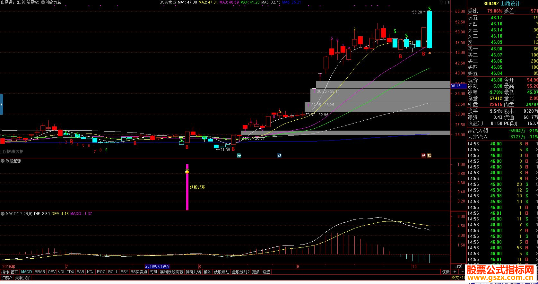The width and height of the screenshot is (538, 284).
Task: Click the 净流入额 -5904万 value
Action: tap(517, 131)
